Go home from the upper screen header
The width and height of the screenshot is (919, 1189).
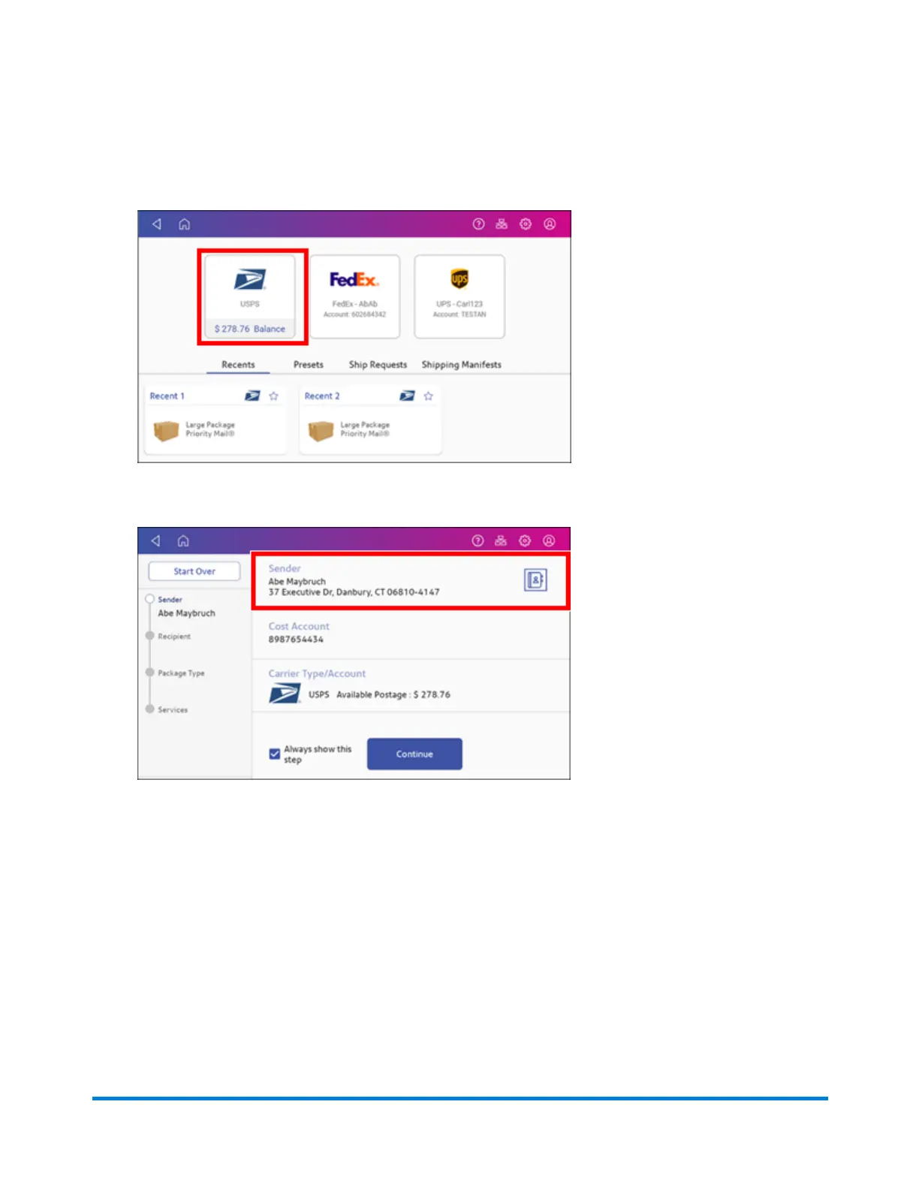click(184, 224)
